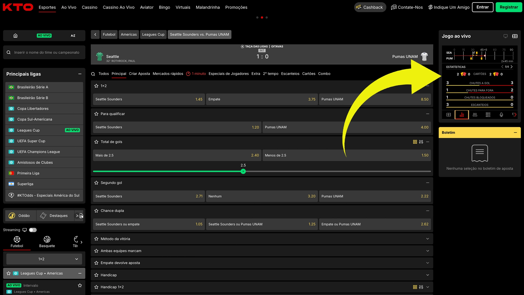Screen dimensions: 524x295
Task: Star the Total de gols market
Action: click(96, 142)
